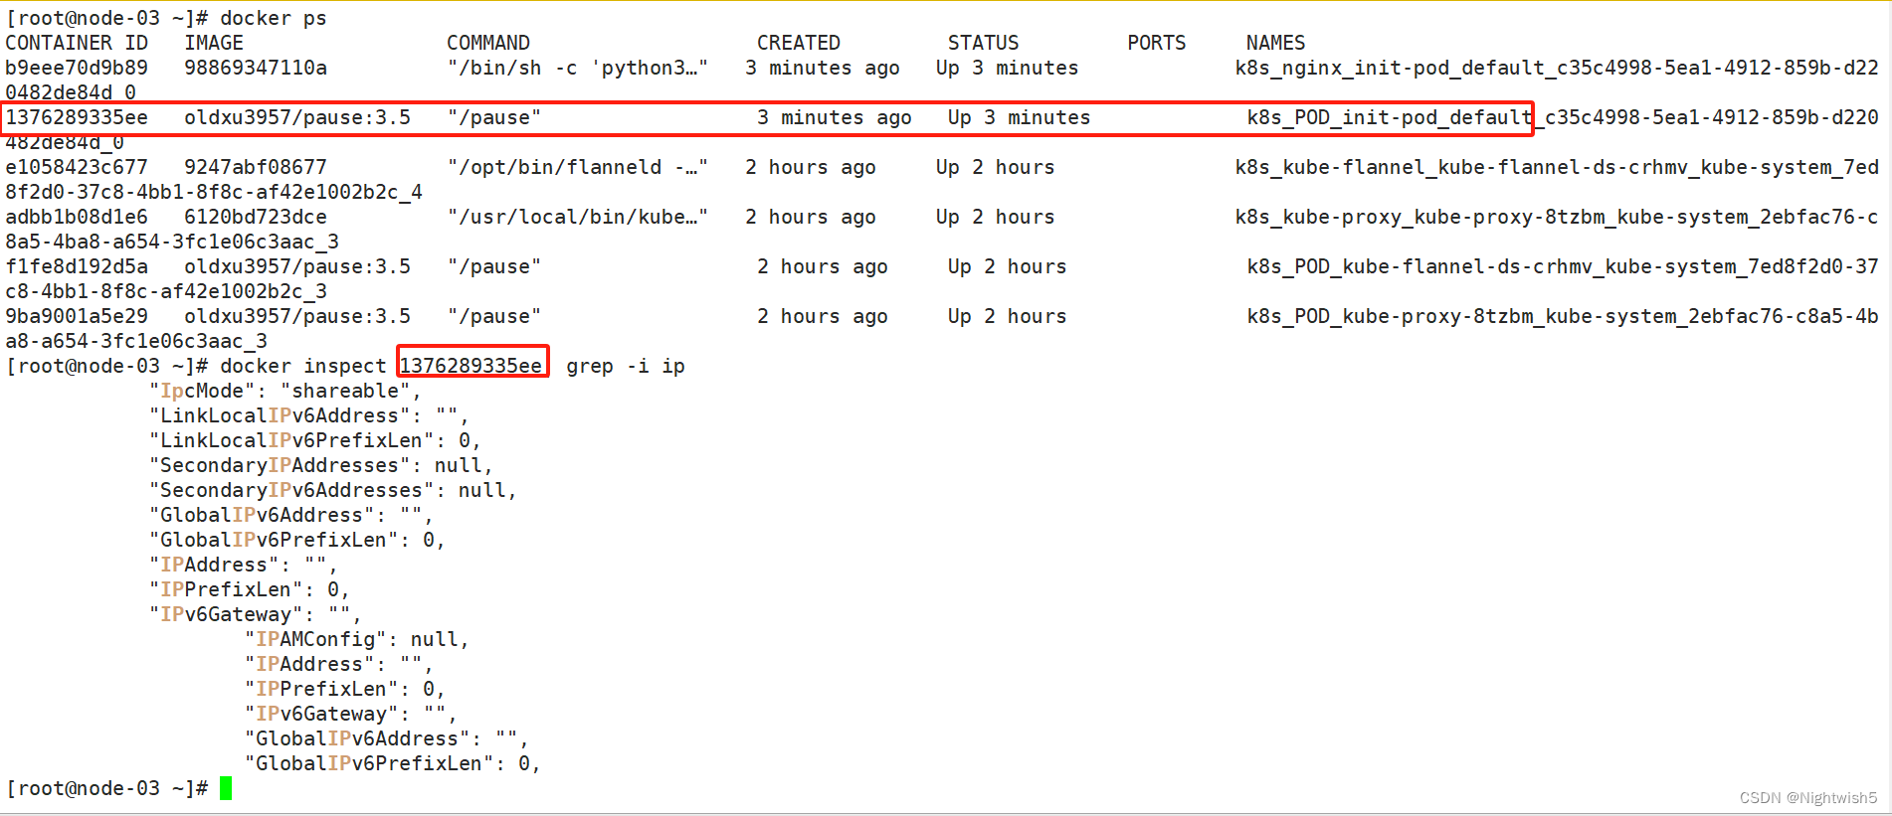
Task: Click the "grep -i ip" command text
Action: [626, 366]
